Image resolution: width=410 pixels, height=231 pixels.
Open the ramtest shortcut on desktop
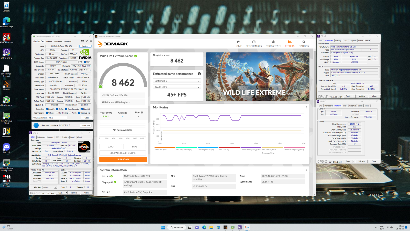tap(6, 181)
